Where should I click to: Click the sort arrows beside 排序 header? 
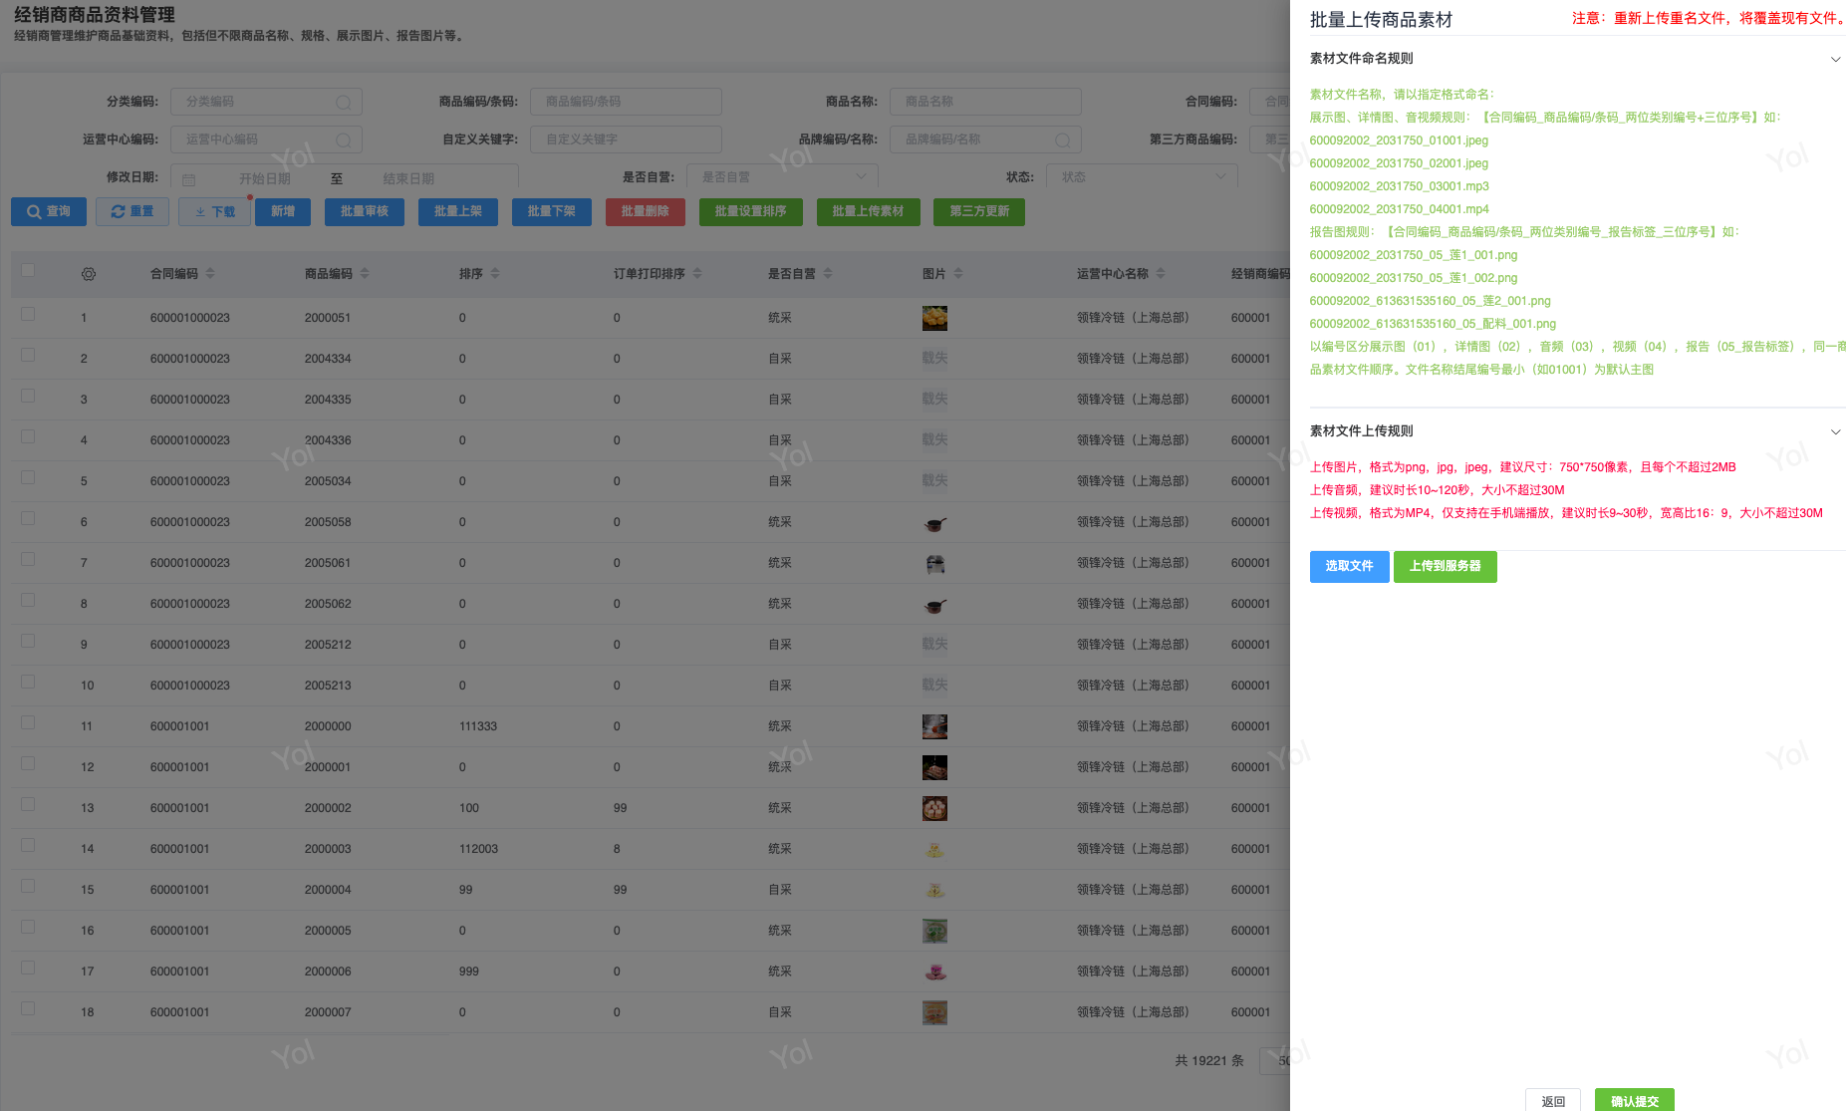(x=495, y=274)
